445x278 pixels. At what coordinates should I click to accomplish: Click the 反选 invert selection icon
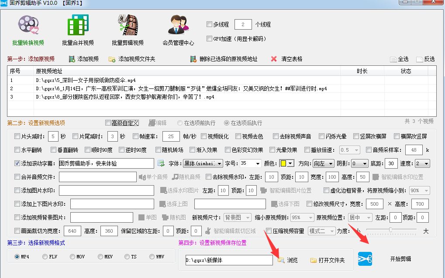pyautogui.click(x=420, y=59)
